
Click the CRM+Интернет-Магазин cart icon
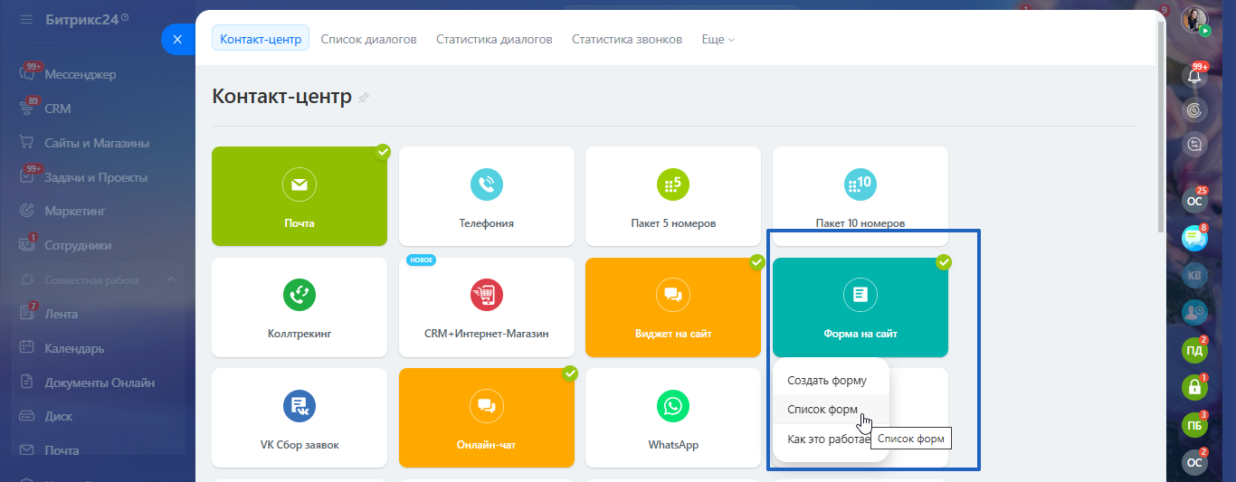tap(486, 295)
